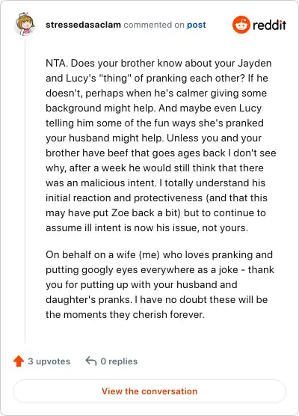The height and width of the screenshot is (416, 299).
Task: Click the vertical comment thread line
Action: point(25,191)
